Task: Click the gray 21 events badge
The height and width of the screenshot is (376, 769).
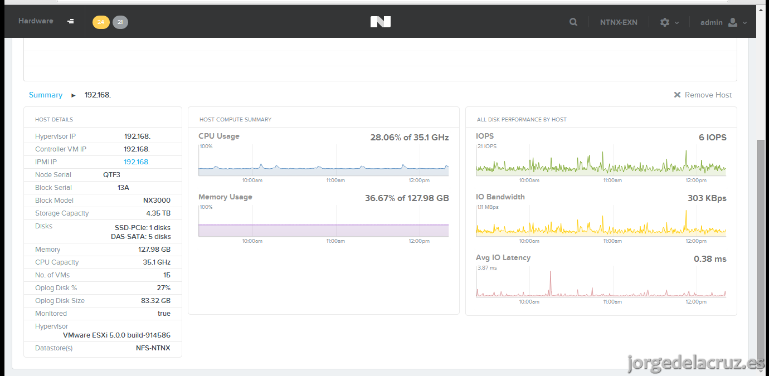Action: tap(120, 22)
